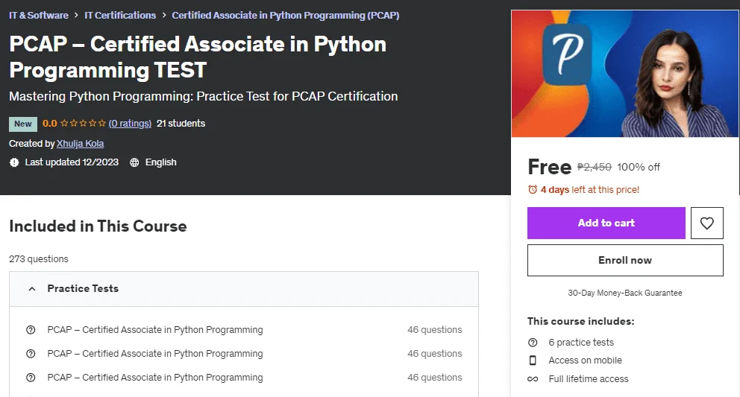
Task: Open the Certified Associate in Python Programming (PCAP) breadcrumb
Action: pyautogui.click(x=286, y=15)
